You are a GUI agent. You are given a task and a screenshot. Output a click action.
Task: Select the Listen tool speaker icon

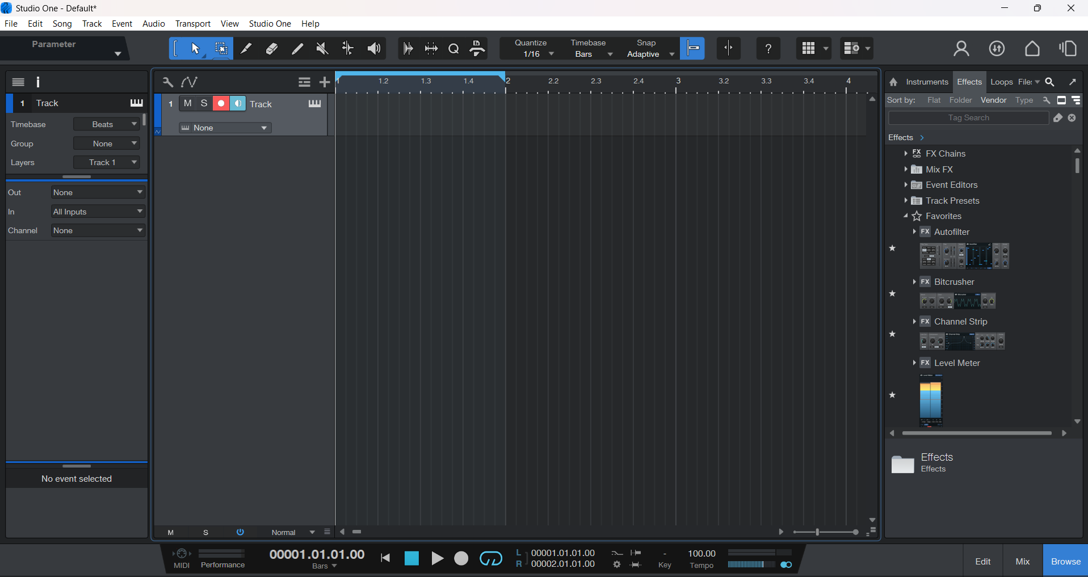coord(373,49)
